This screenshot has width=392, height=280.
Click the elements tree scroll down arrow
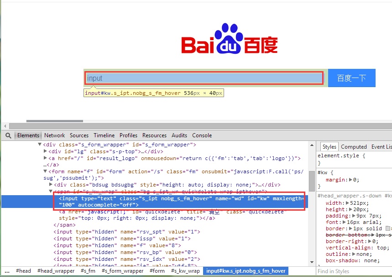pyautogui.click(x=312, y=262)
